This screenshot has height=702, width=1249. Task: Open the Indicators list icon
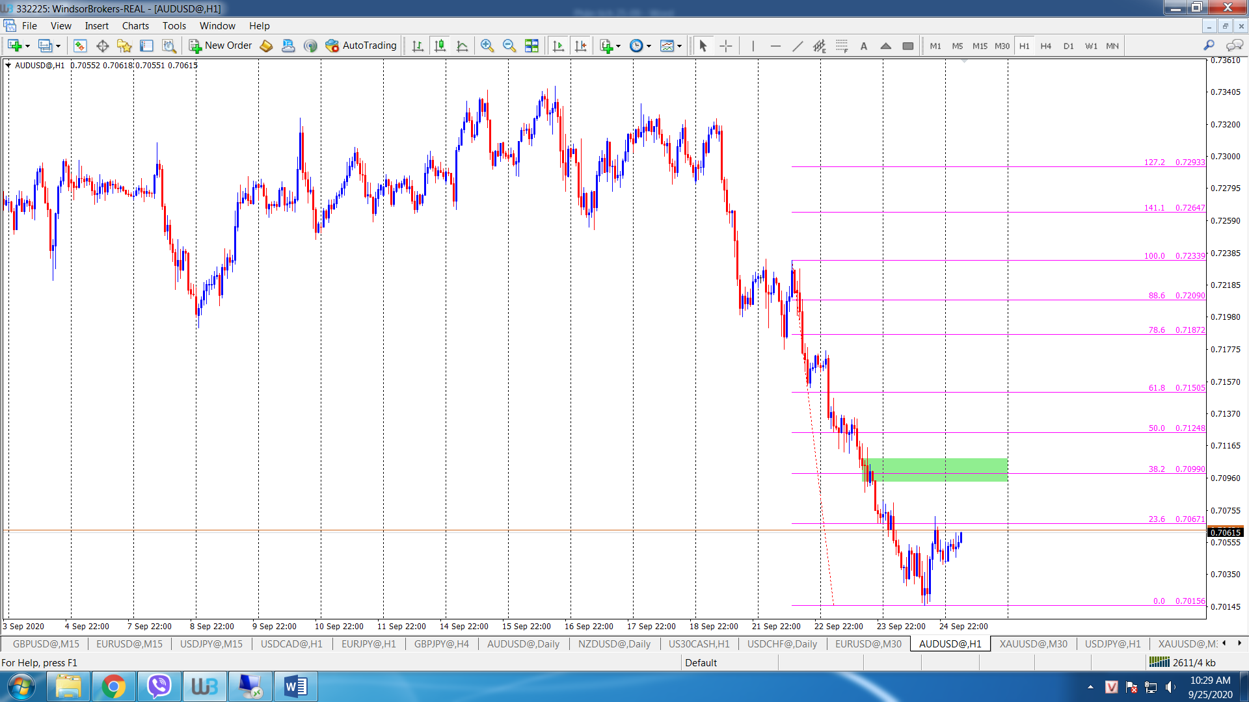point(606,45)
